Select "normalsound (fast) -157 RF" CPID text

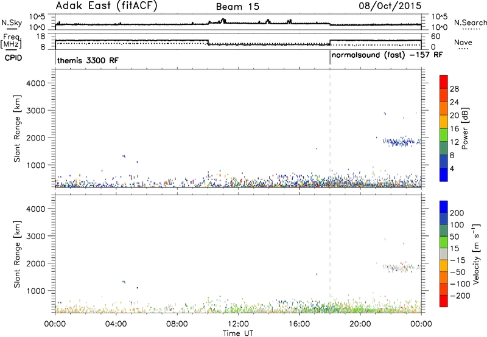pyautogui.click(x=387, y=55)
